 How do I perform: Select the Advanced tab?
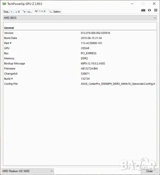point(40,11)
